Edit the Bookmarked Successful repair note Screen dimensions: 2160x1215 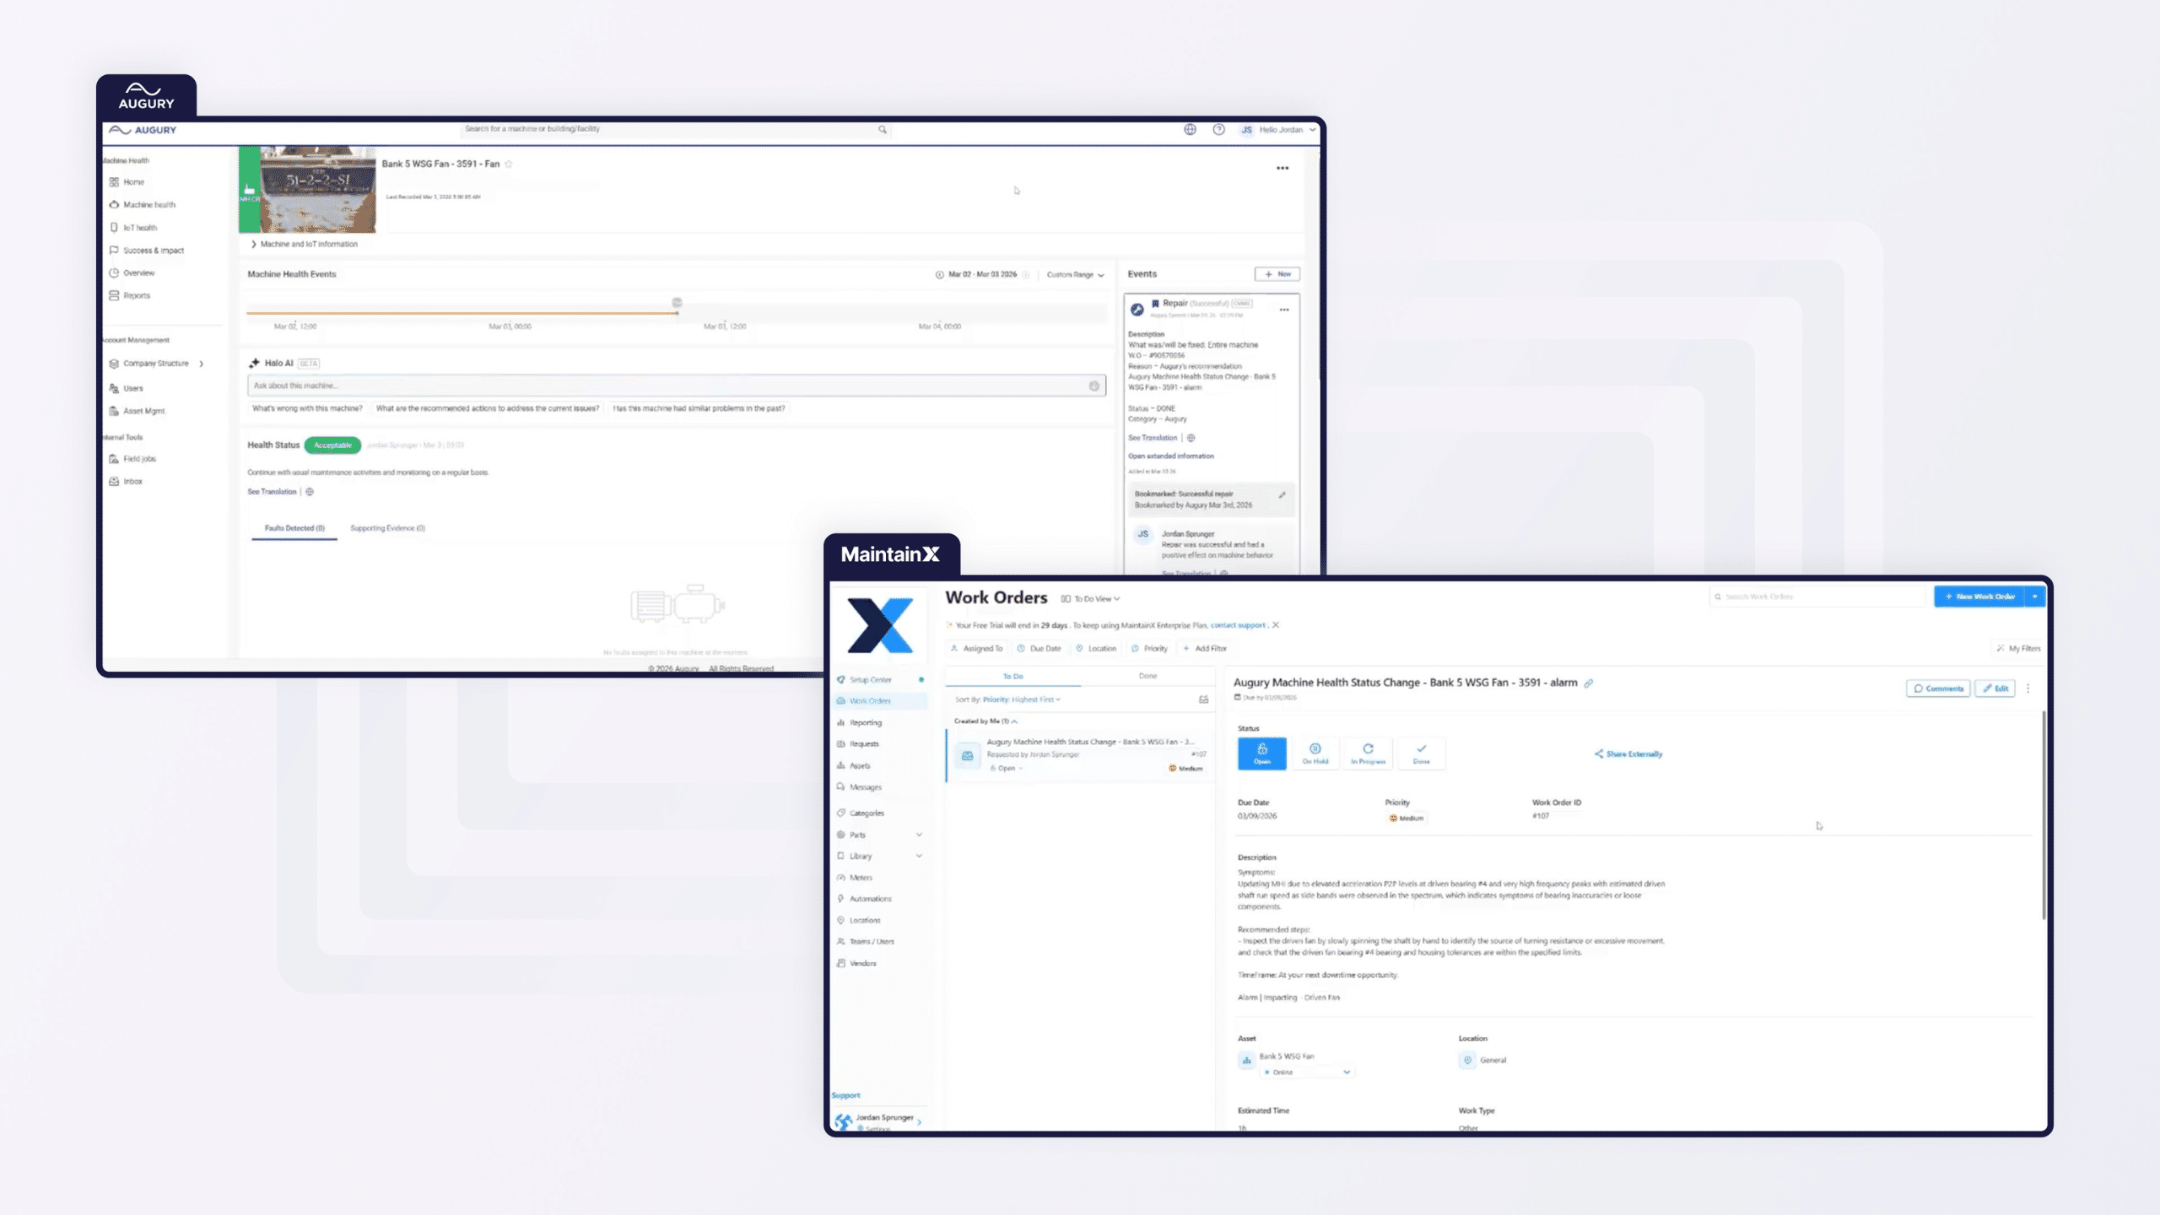click(1282, 495)
